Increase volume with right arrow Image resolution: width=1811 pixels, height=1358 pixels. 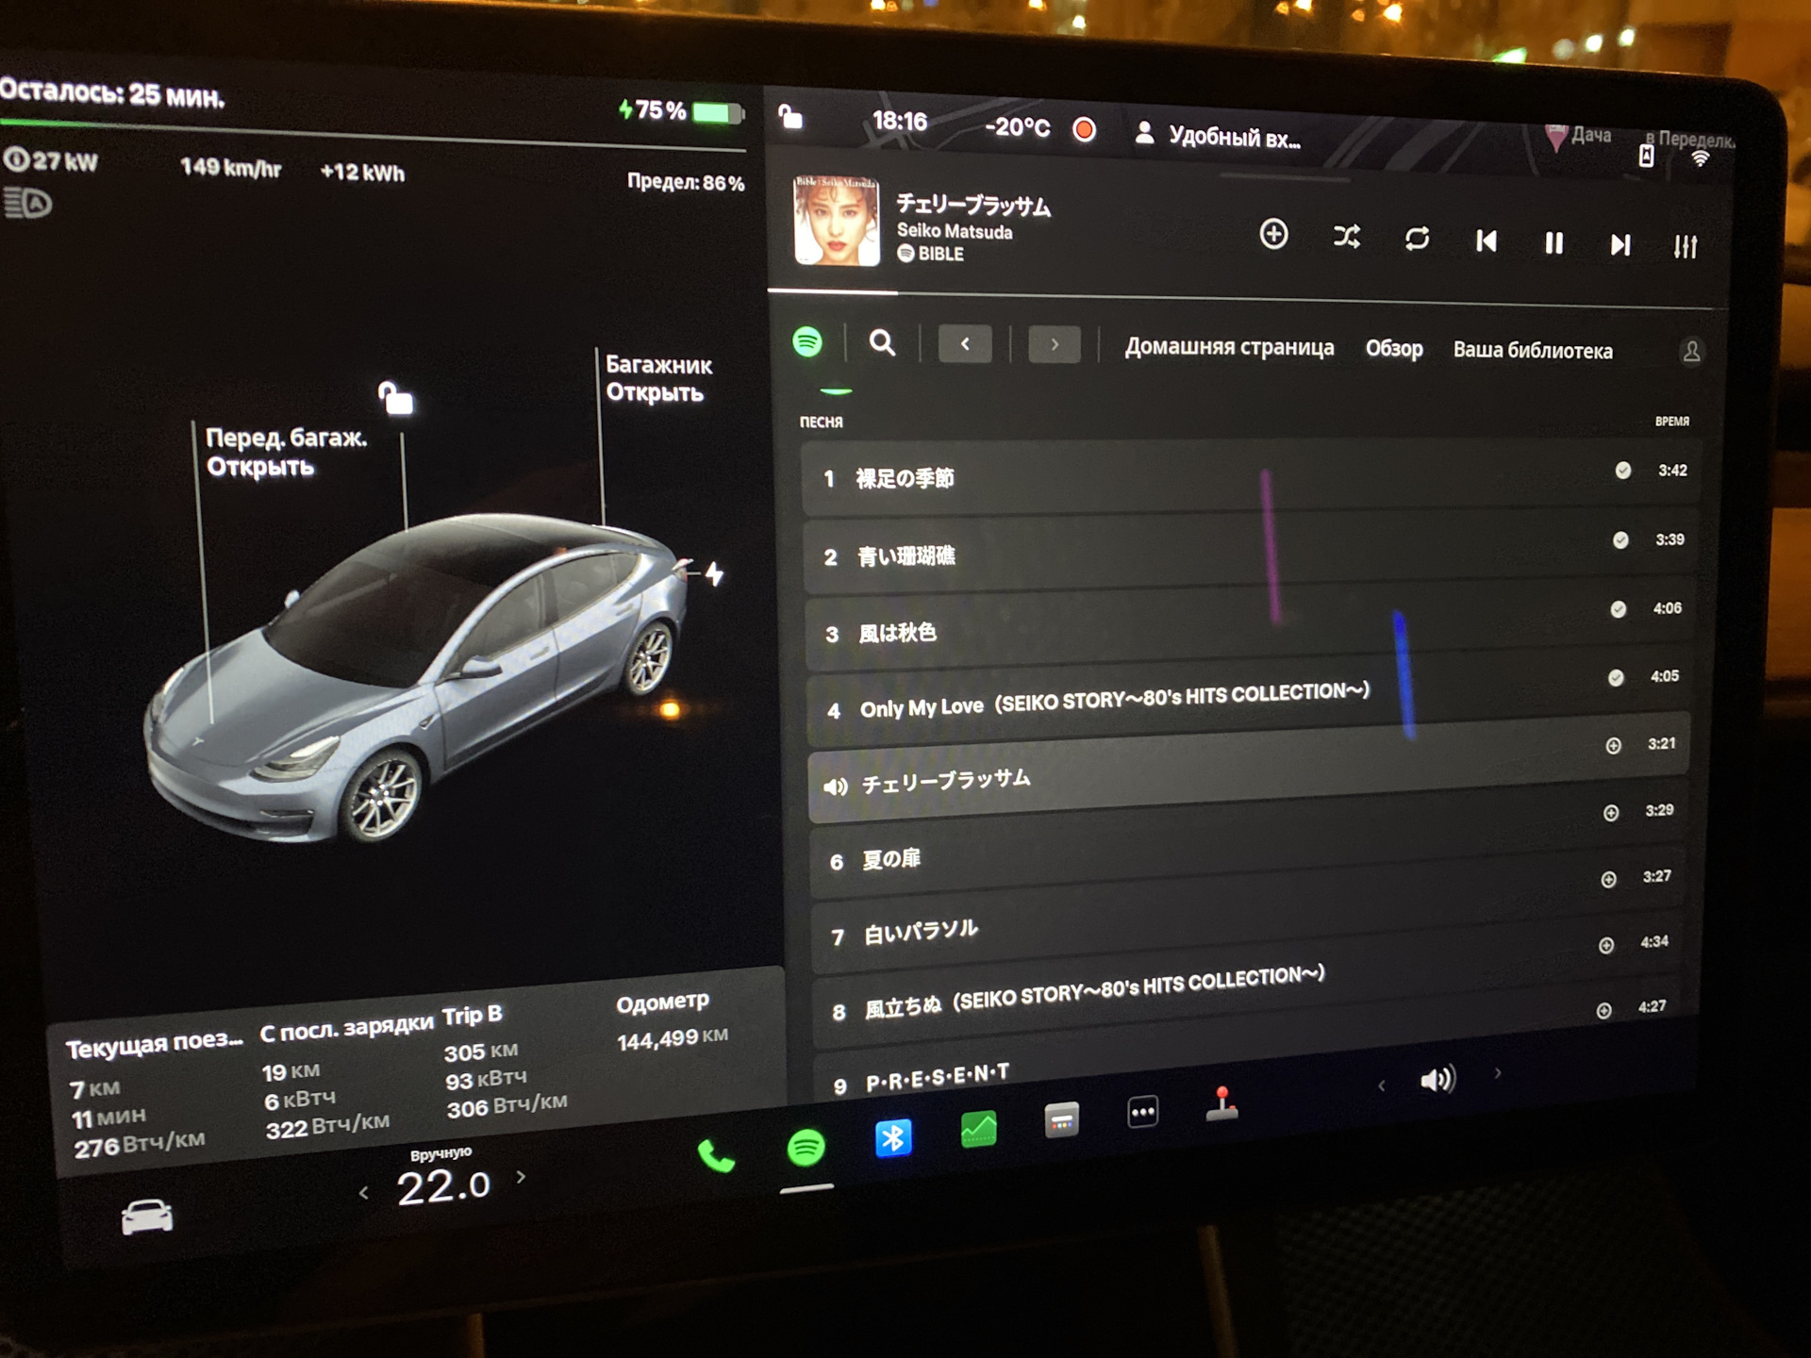click(x=1497, y=1073)
